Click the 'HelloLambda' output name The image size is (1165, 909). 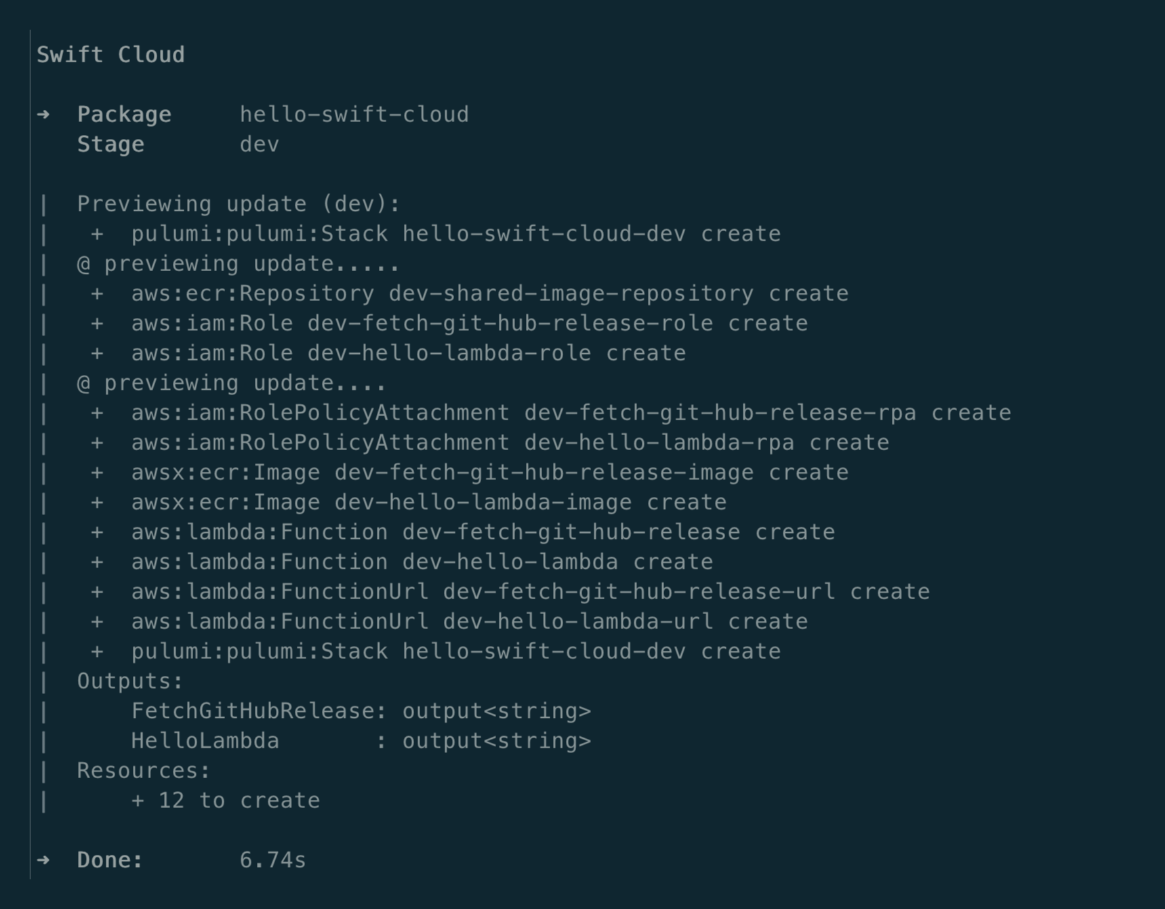[205, 741]
